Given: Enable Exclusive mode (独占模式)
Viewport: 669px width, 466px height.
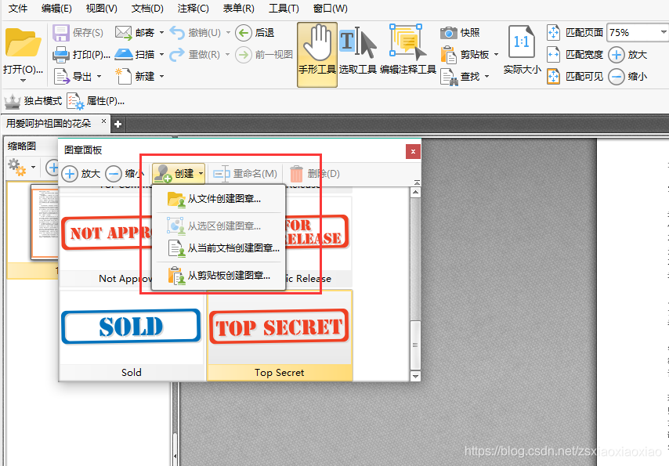Looking at the screenshot, I should pos(33,101).
